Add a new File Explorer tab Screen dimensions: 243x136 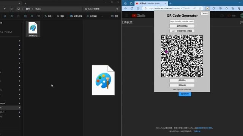25,3
